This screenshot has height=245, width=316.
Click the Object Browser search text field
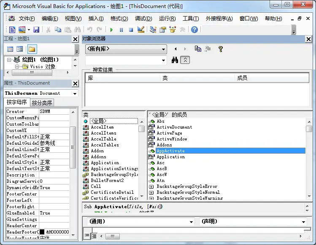tap(123, 61)
